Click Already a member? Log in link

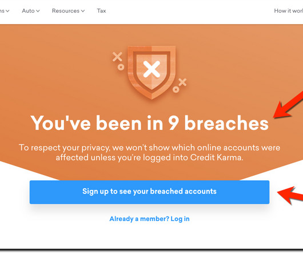pyautogui.click(x=149, y=219)
